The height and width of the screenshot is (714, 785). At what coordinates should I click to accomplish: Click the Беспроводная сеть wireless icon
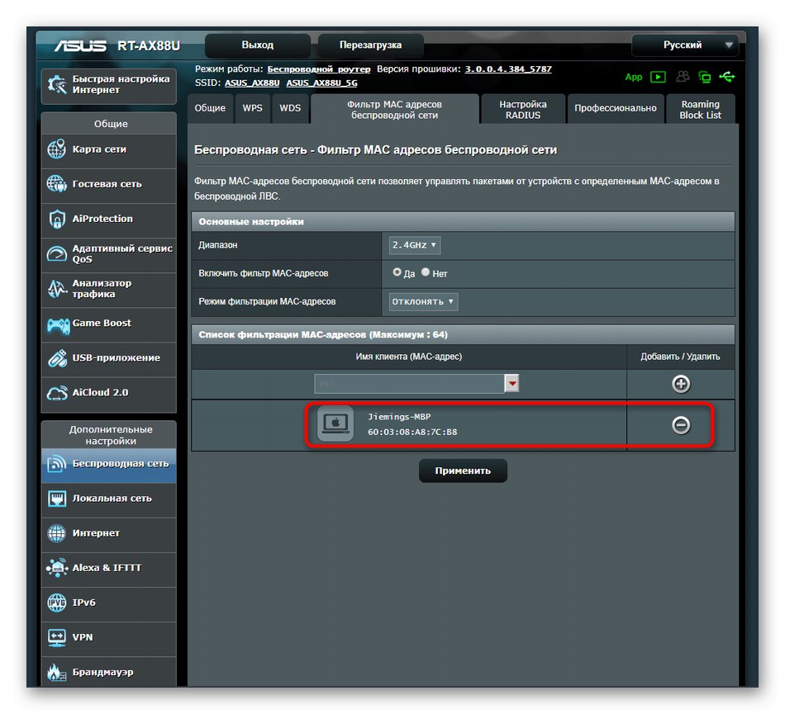56,464
